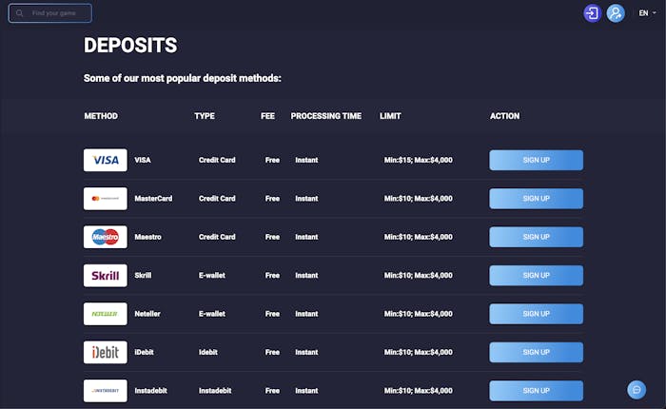Click the Find your game search field
This screenshot has width=666, height=409.
57,13
